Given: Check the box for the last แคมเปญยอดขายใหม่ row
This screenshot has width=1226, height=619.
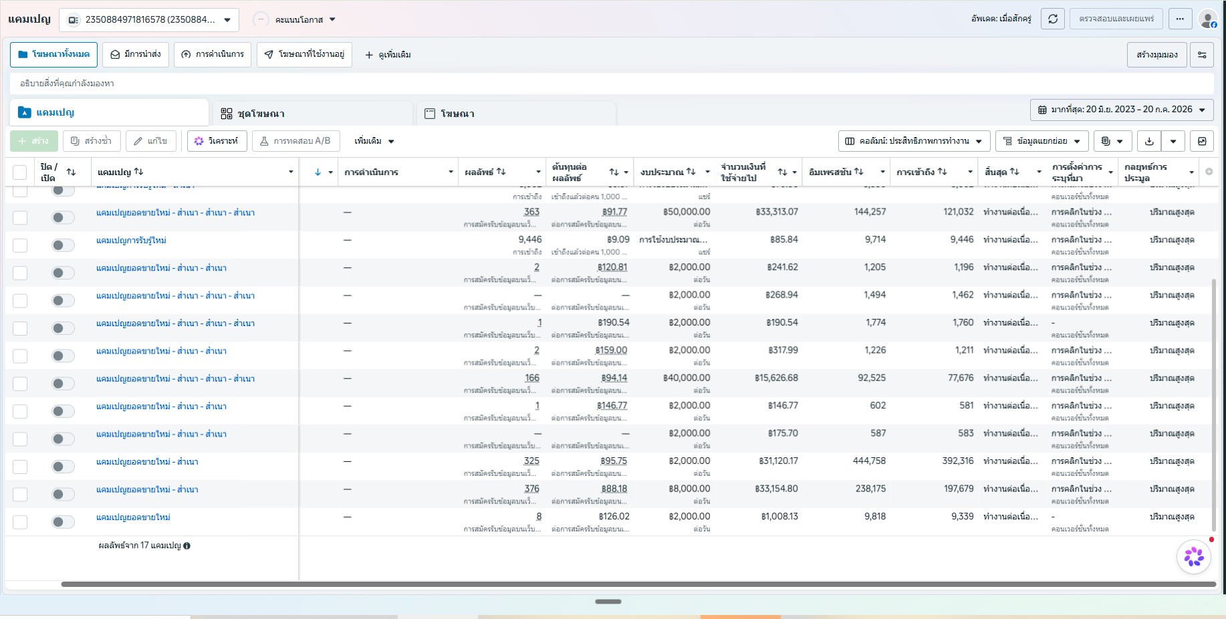Looking at the screenshot, I should point(20,522).
